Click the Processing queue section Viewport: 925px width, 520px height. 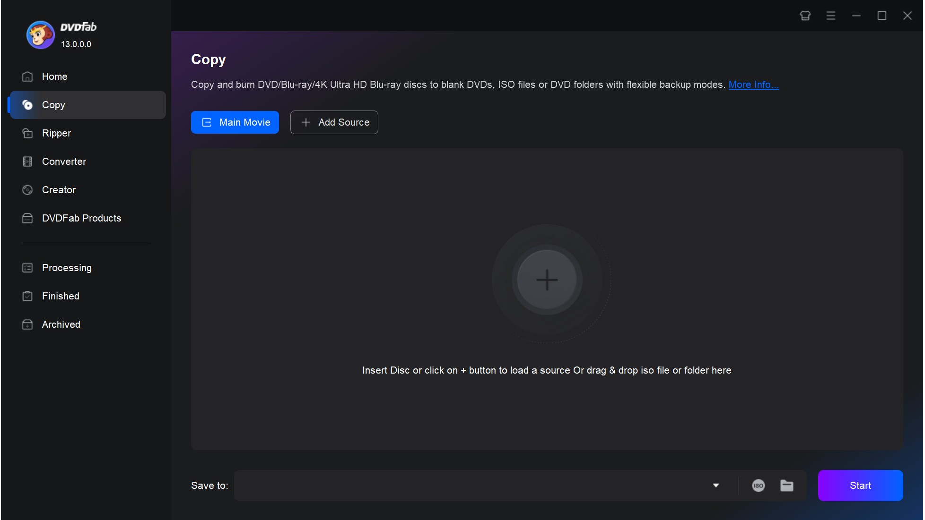(x=67, y=267)
